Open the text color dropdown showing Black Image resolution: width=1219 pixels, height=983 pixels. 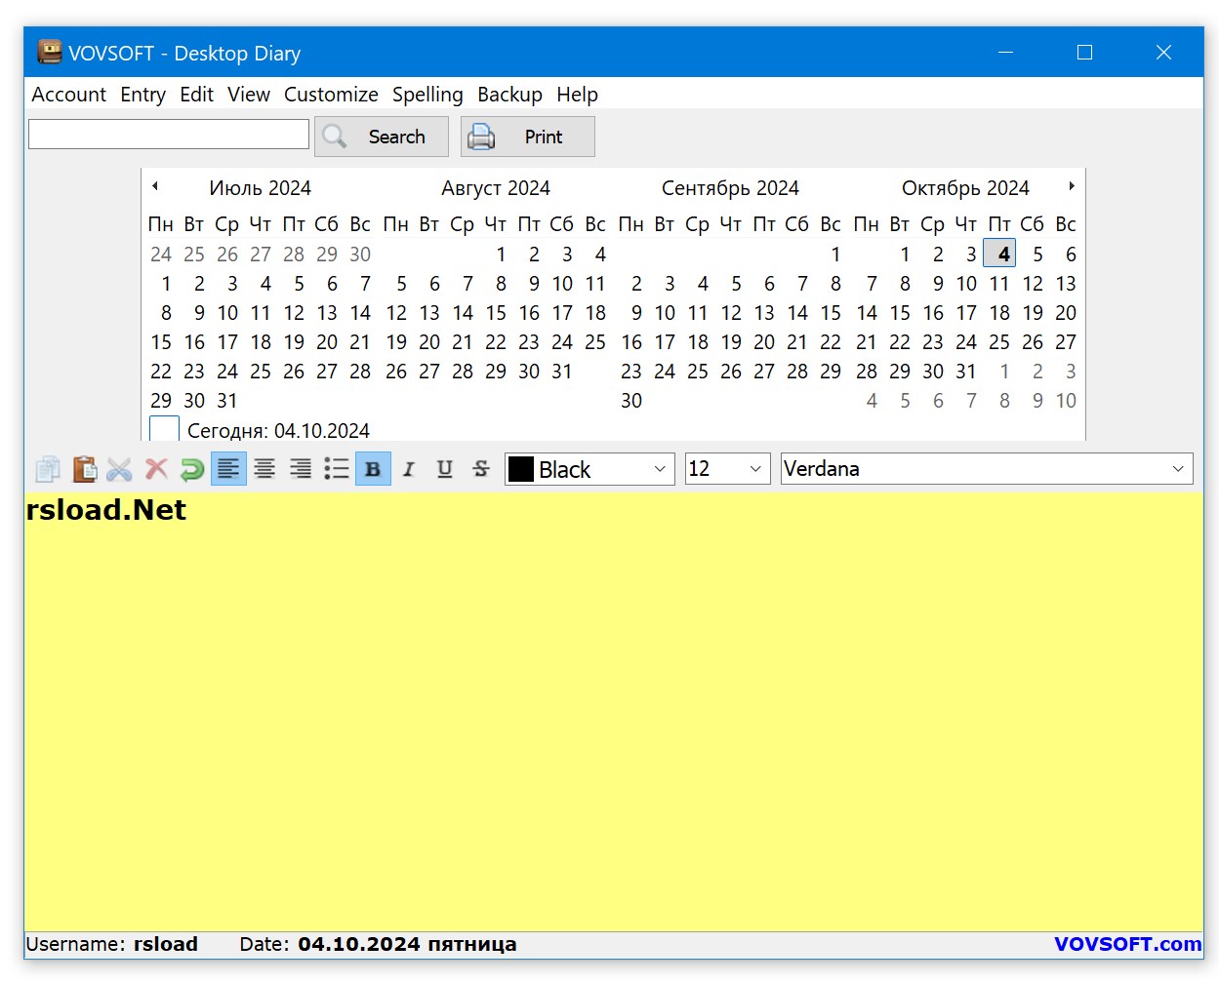click(x=663, y=468)
